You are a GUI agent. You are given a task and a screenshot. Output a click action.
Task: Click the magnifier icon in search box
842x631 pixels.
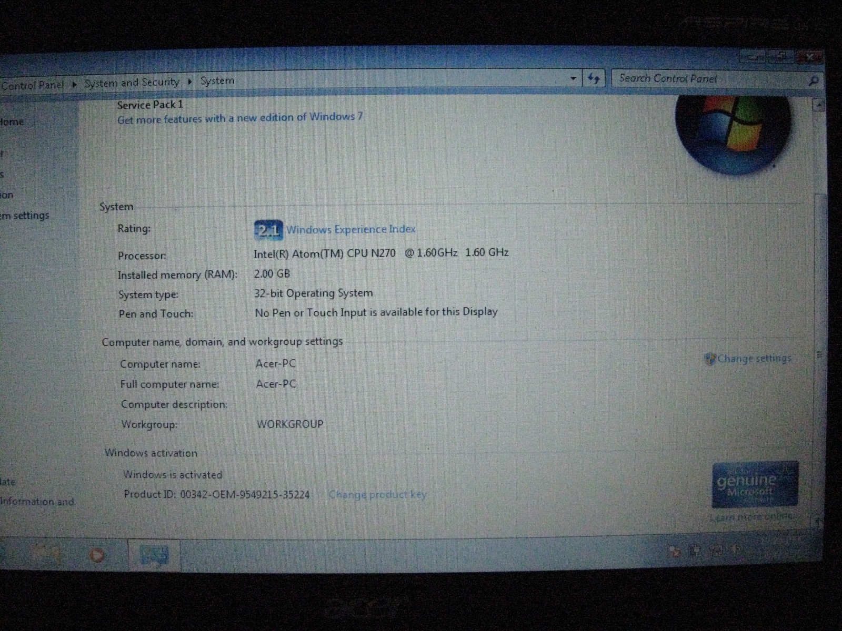point(813,81)
